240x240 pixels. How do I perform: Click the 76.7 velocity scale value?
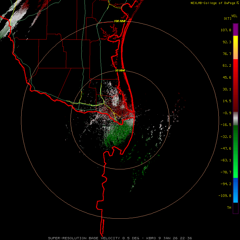[x=227, y=54]
